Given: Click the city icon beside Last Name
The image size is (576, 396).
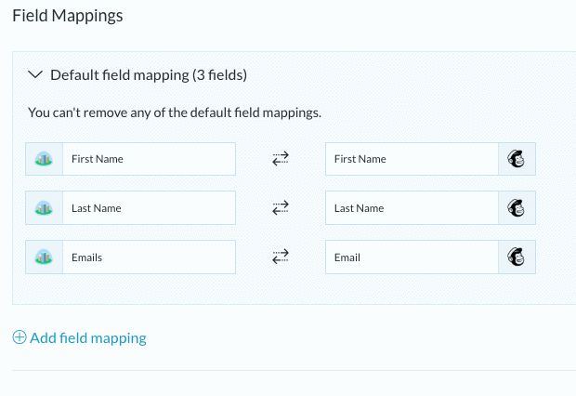Looking at the screenshot, I should [44, 207].
